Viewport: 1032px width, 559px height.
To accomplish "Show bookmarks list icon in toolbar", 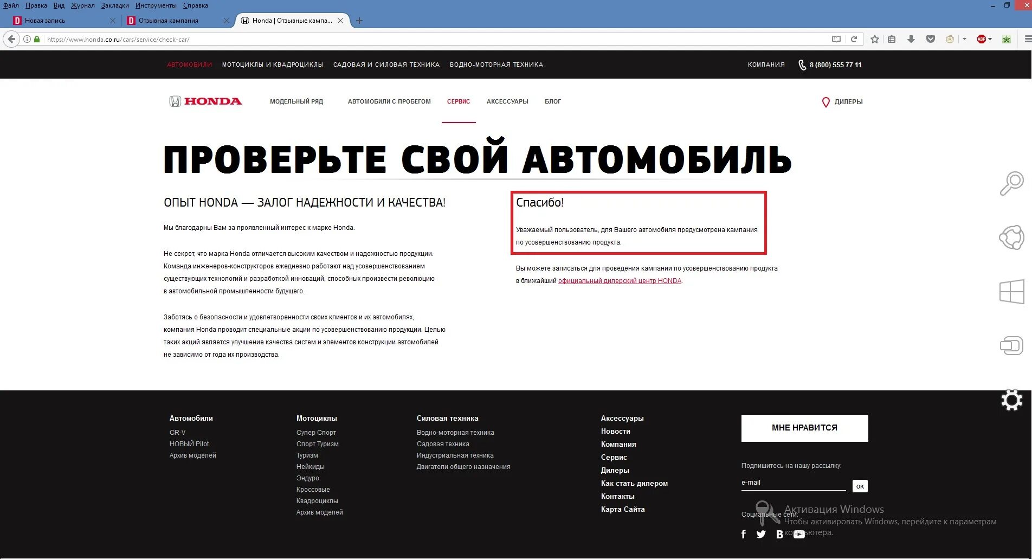I will (x=892, y=39).
